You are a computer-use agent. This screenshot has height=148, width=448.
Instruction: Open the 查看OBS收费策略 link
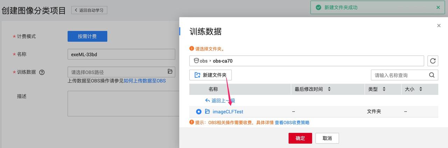tap(292, 122)
